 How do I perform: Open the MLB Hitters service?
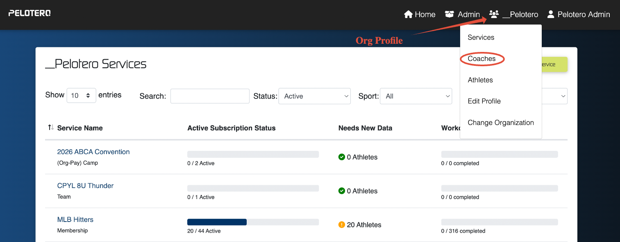click(75, 220)
